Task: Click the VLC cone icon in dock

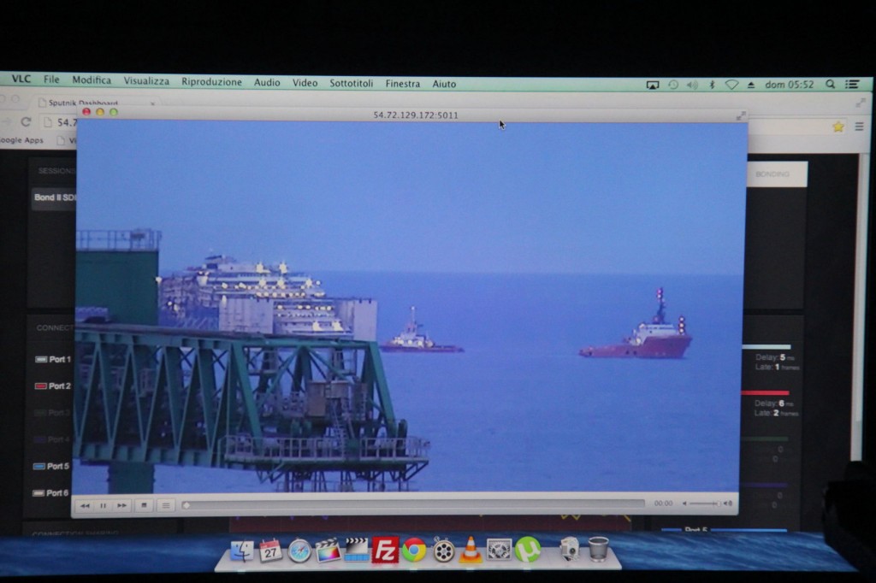Action: coord(471,550)
